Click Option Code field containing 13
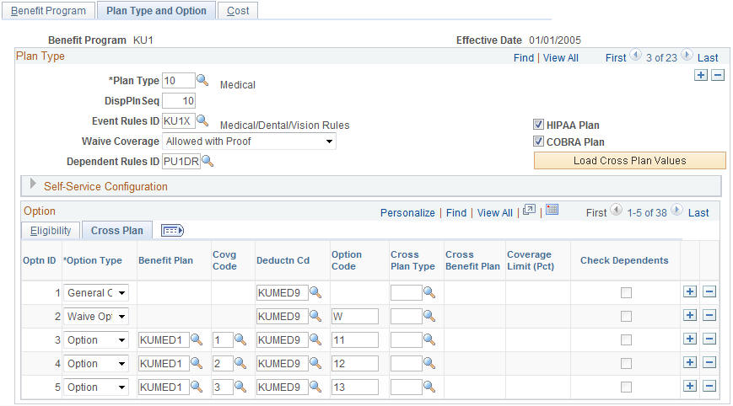Viewport: 733px width, 406px height. tap(355, 387)
